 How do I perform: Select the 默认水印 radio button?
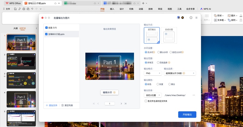[158, 52]
